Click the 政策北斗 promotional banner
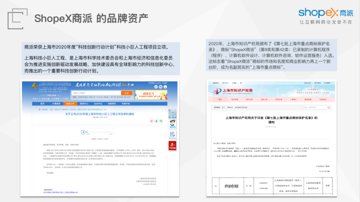 (151, 94)
